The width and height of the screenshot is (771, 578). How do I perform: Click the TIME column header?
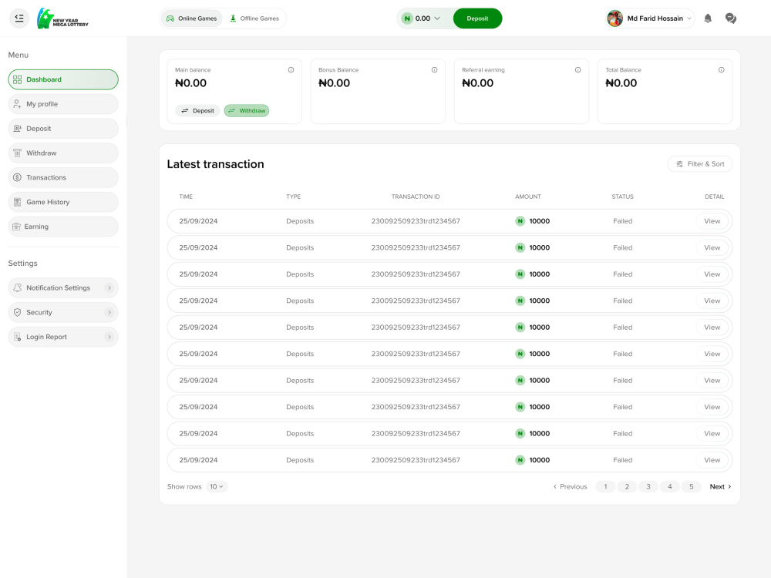pyautogui.click(x=186, y=197)
